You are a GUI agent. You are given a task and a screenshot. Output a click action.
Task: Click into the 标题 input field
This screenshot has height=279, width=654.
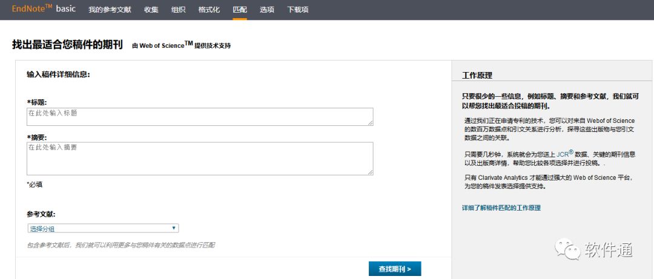(200, 117)
